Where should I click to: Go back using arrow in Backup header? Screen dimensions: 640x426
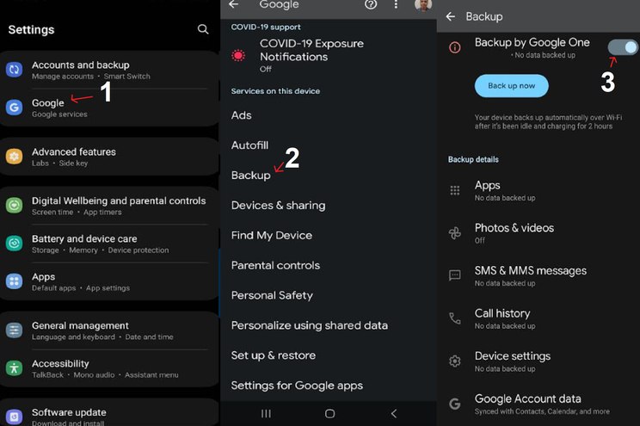pyautogui.click(x=451, y=16)
